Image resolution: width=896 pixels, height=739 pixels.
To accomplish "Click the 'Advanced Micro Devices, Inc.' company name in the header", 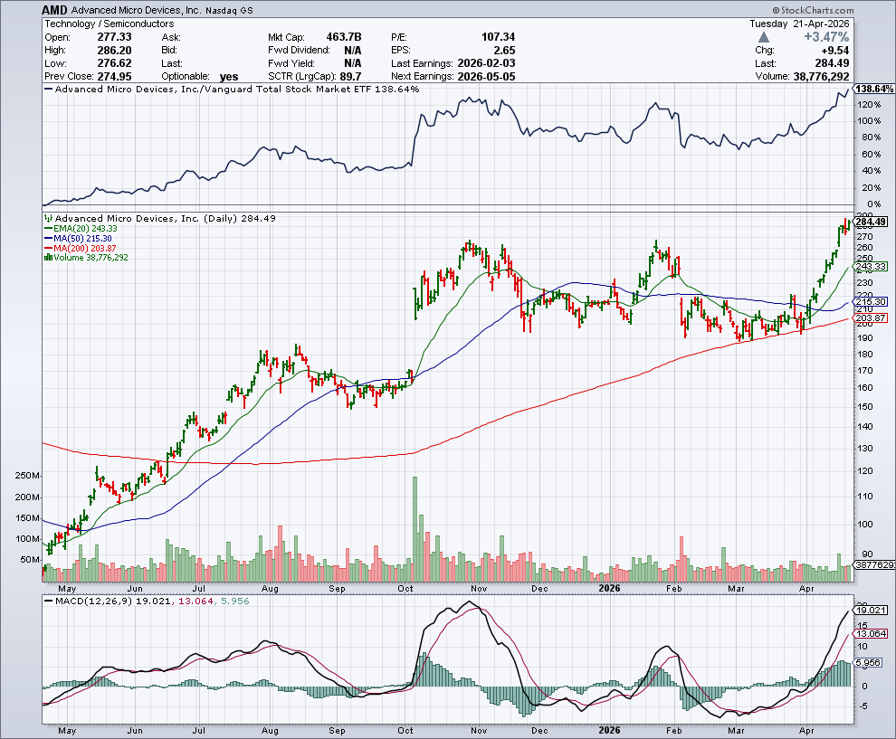I will (x=136, y=10).
